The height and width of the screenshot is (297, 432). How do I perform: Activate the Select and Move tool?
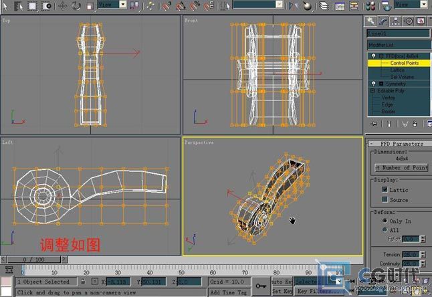[63, 6]
